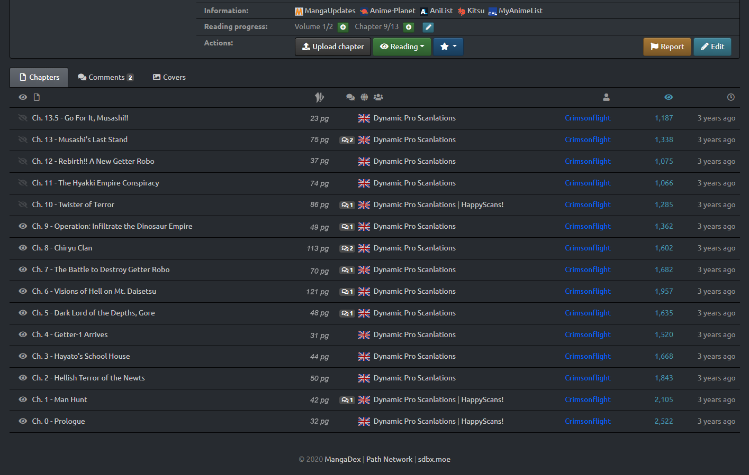Click the clock age column header icon

(x=730, y=97)
